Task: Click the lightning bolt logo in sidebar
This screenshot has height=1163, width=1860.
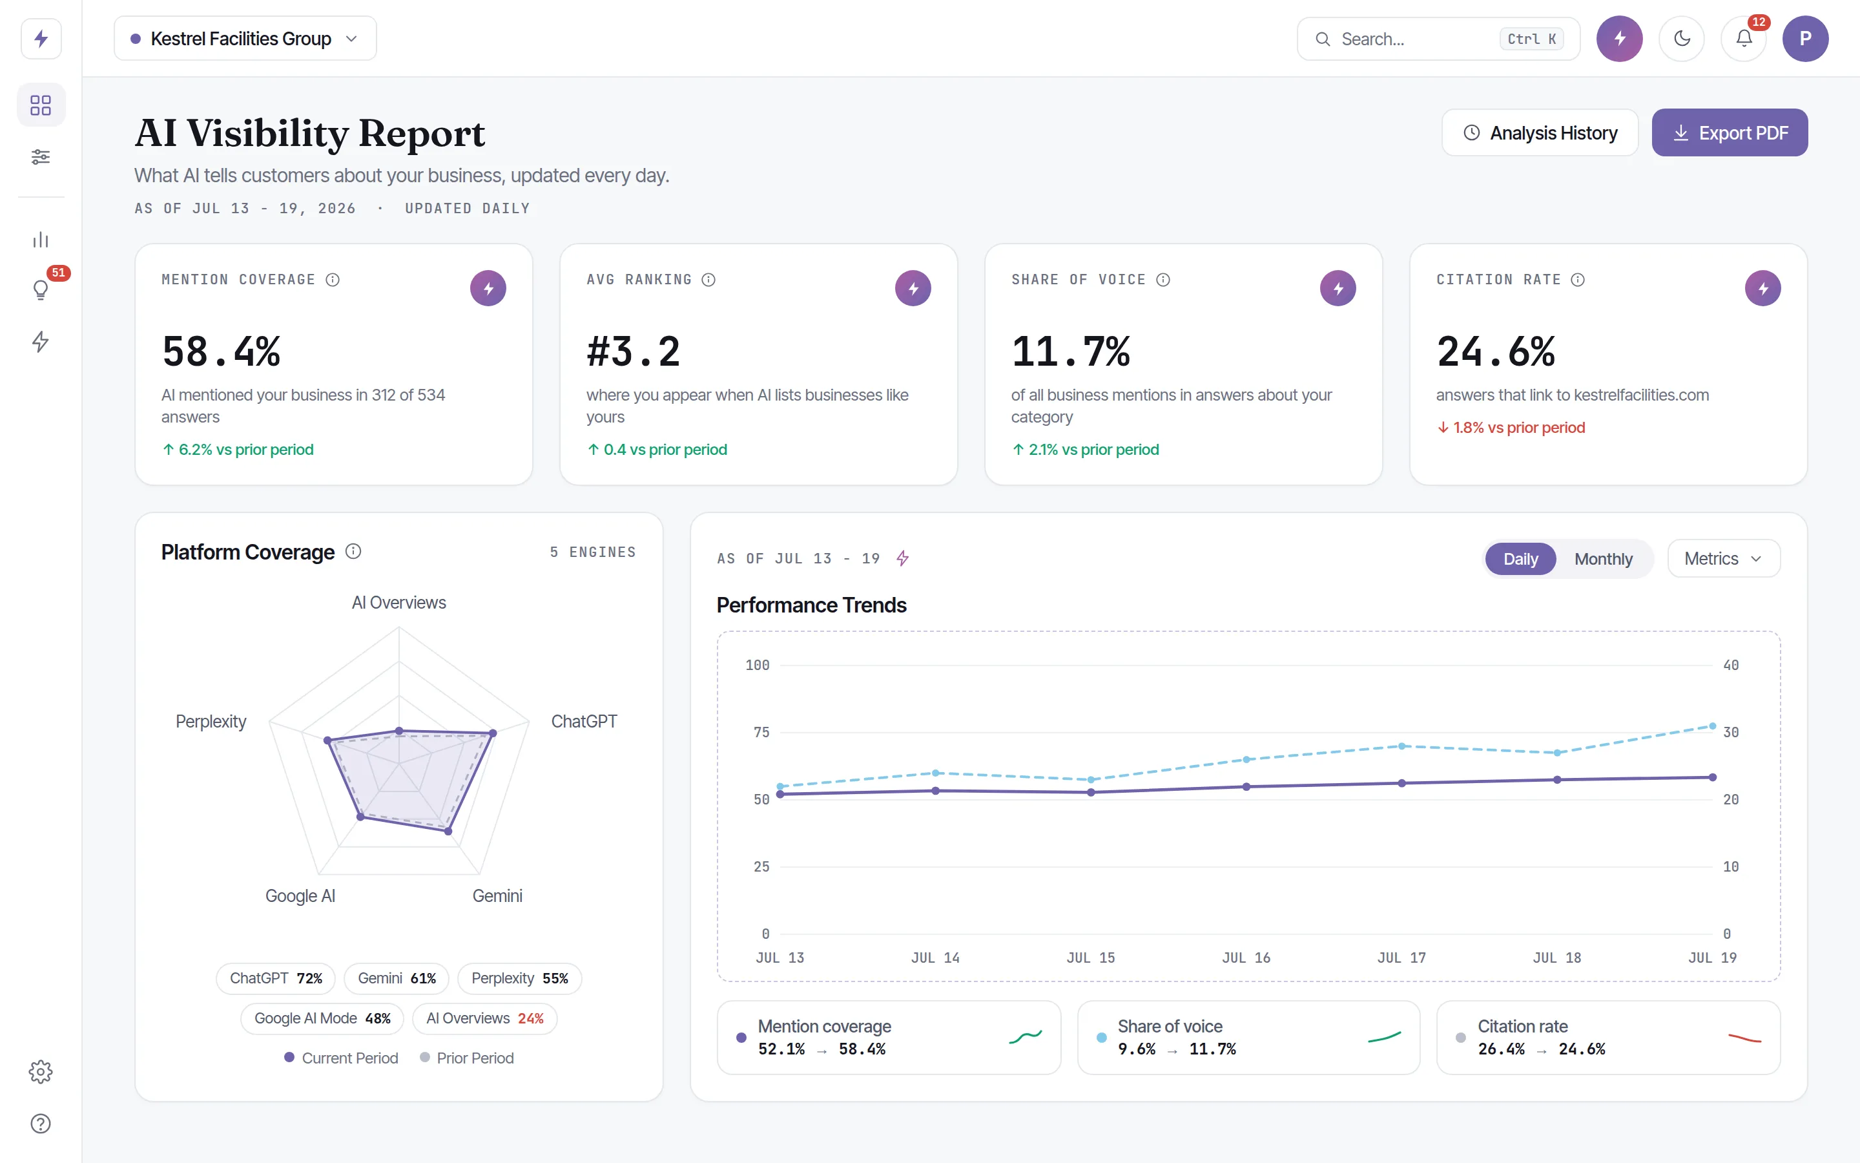Action: tap(41, 39)
